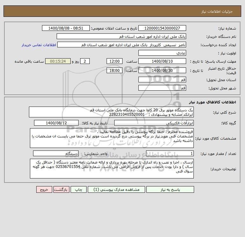Click the countdown timer 00:15:24

58,61
